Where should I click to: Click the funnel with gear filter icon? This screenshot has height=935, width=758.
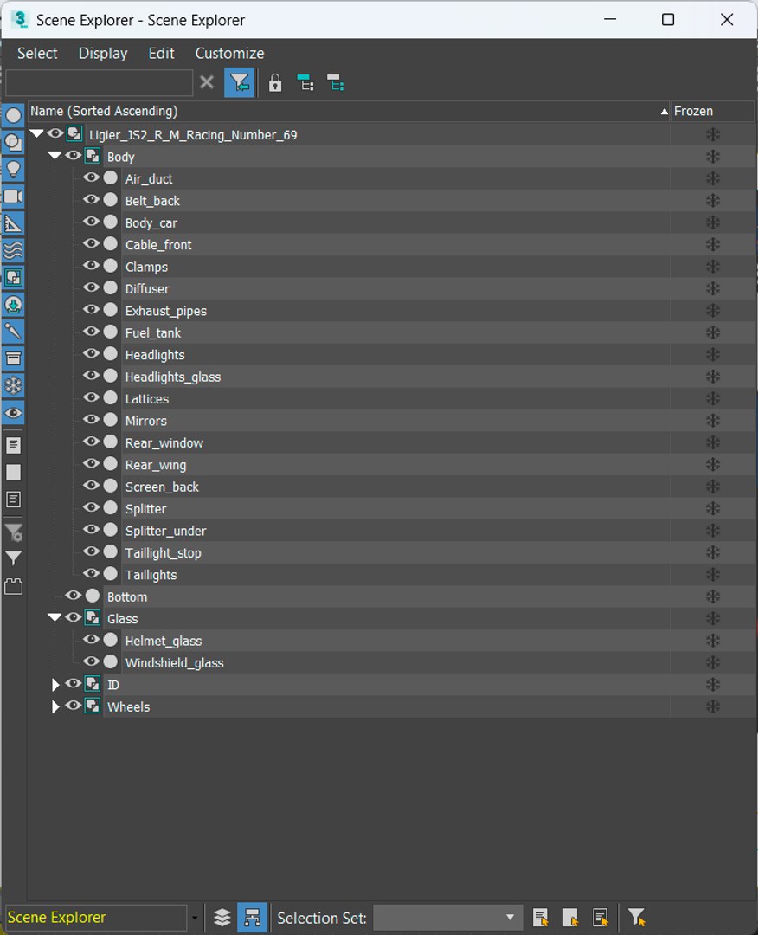tap(13, 532)
